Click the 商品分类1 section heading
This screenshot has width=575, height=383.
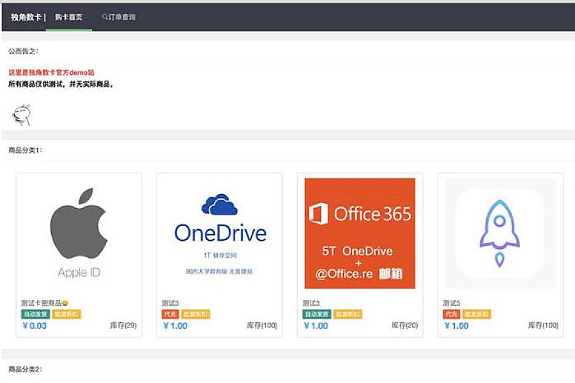pos(25,150)
